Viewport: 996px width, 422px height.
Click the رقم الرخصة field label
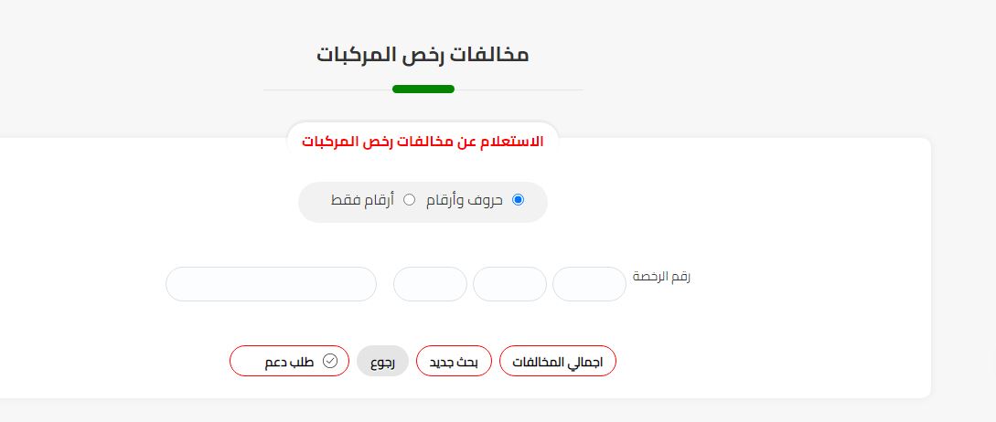[x=661, y=277]
